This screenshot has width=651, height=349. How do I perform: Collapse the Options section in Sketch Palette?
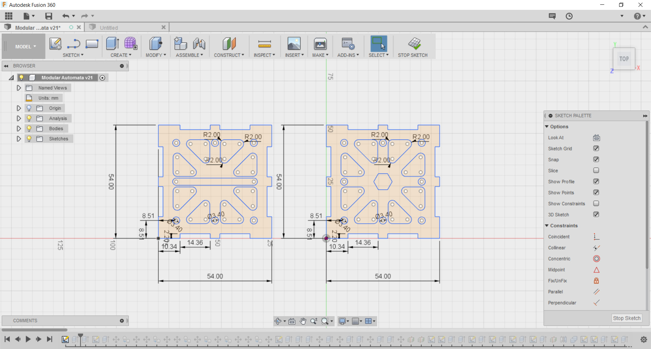(x=547, y=126)
